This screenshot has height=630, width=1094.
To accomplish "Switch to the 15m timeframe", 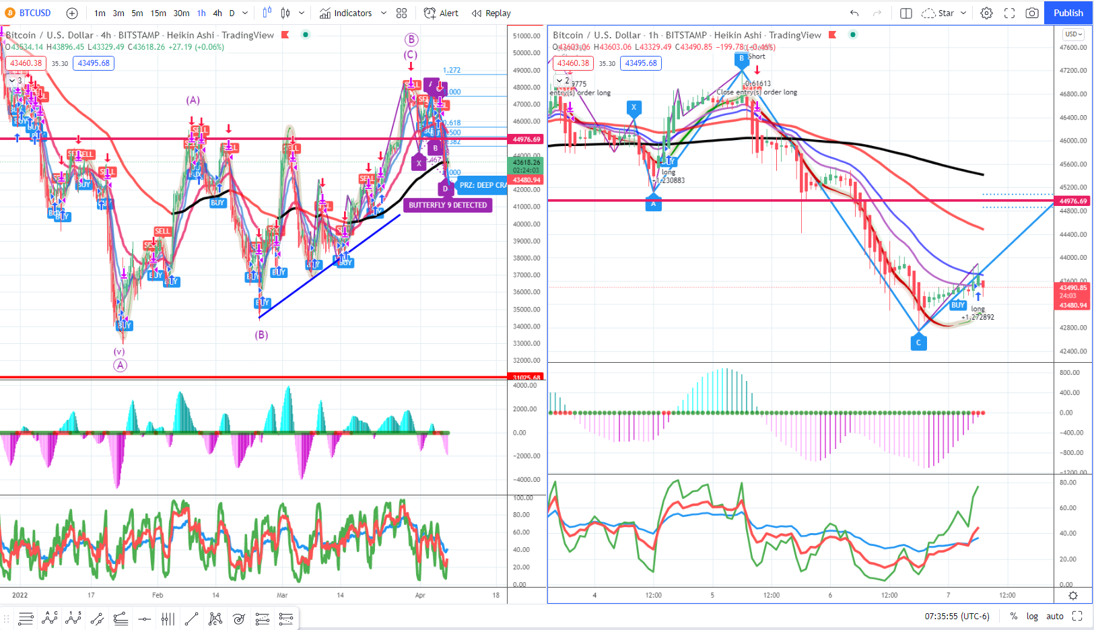I will 158,13.
